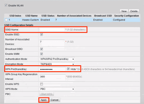
Task: Focus the SSID Name input field
Action: [52, 30]
